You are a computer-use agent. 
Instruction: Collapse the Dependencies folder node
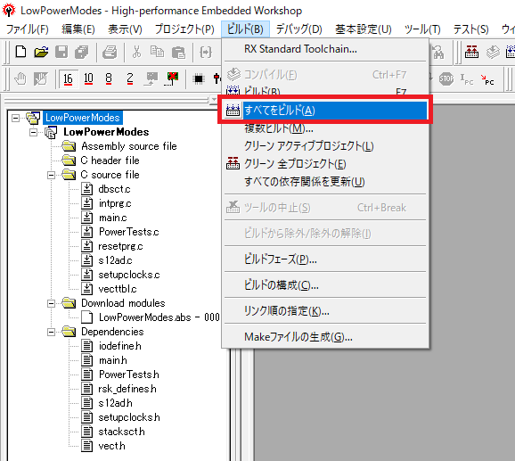point(51,333)
